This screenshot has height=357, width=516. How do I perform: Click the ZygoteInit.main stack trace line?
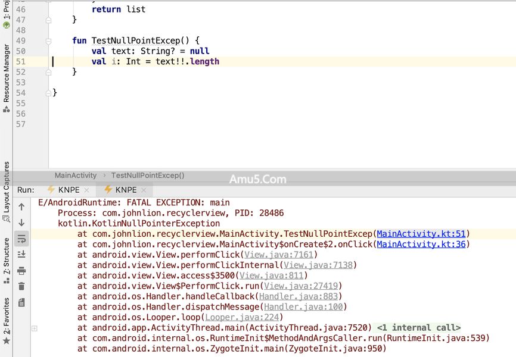(232, 349)
